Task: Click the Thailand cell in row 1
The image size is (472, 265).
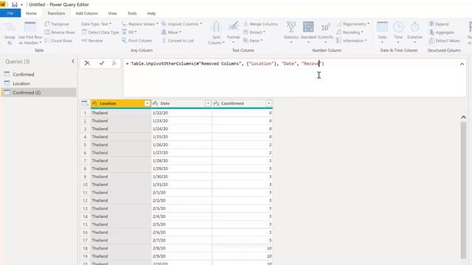Action: pyautogui.click(x=120, y=113)
